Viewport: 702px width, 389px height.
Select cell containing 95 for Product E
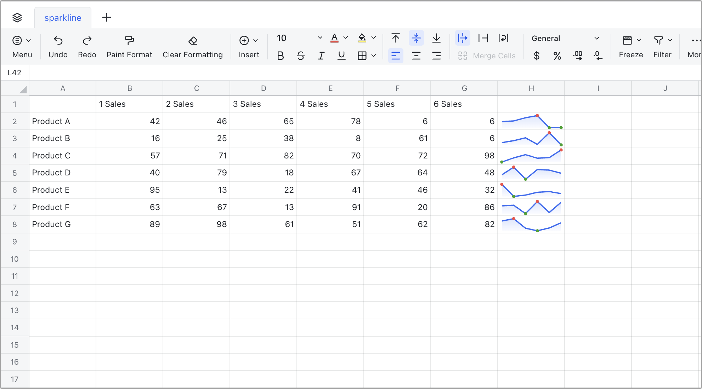click(130, 190)
